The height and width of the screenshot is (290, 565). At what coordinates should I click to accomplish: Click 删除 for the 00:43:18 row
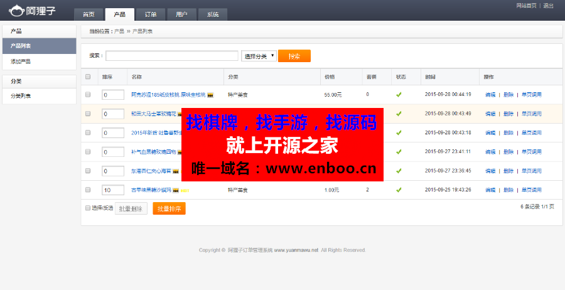pyautogui.click(x=508, y=133)
